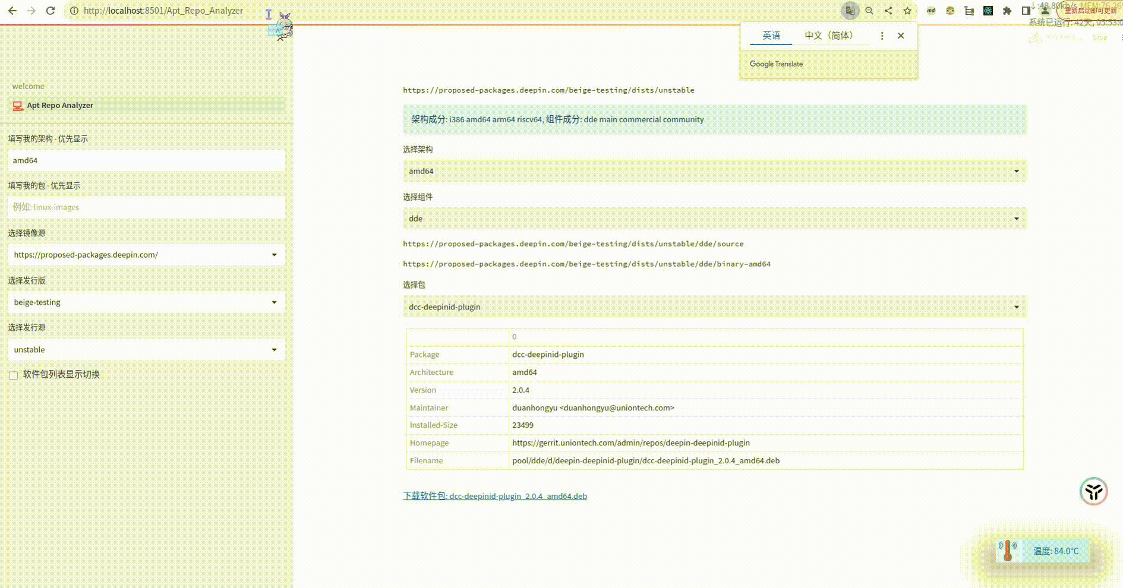Open the unstable 选择发行源 dropdown
The width and height of the screenshot is (1123, 588).
click(x=146, y=350)
